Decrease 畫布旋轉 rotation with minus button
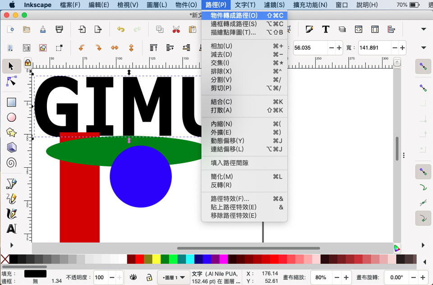Viewport: 433px width, 285px height. (x=413, y=277)
